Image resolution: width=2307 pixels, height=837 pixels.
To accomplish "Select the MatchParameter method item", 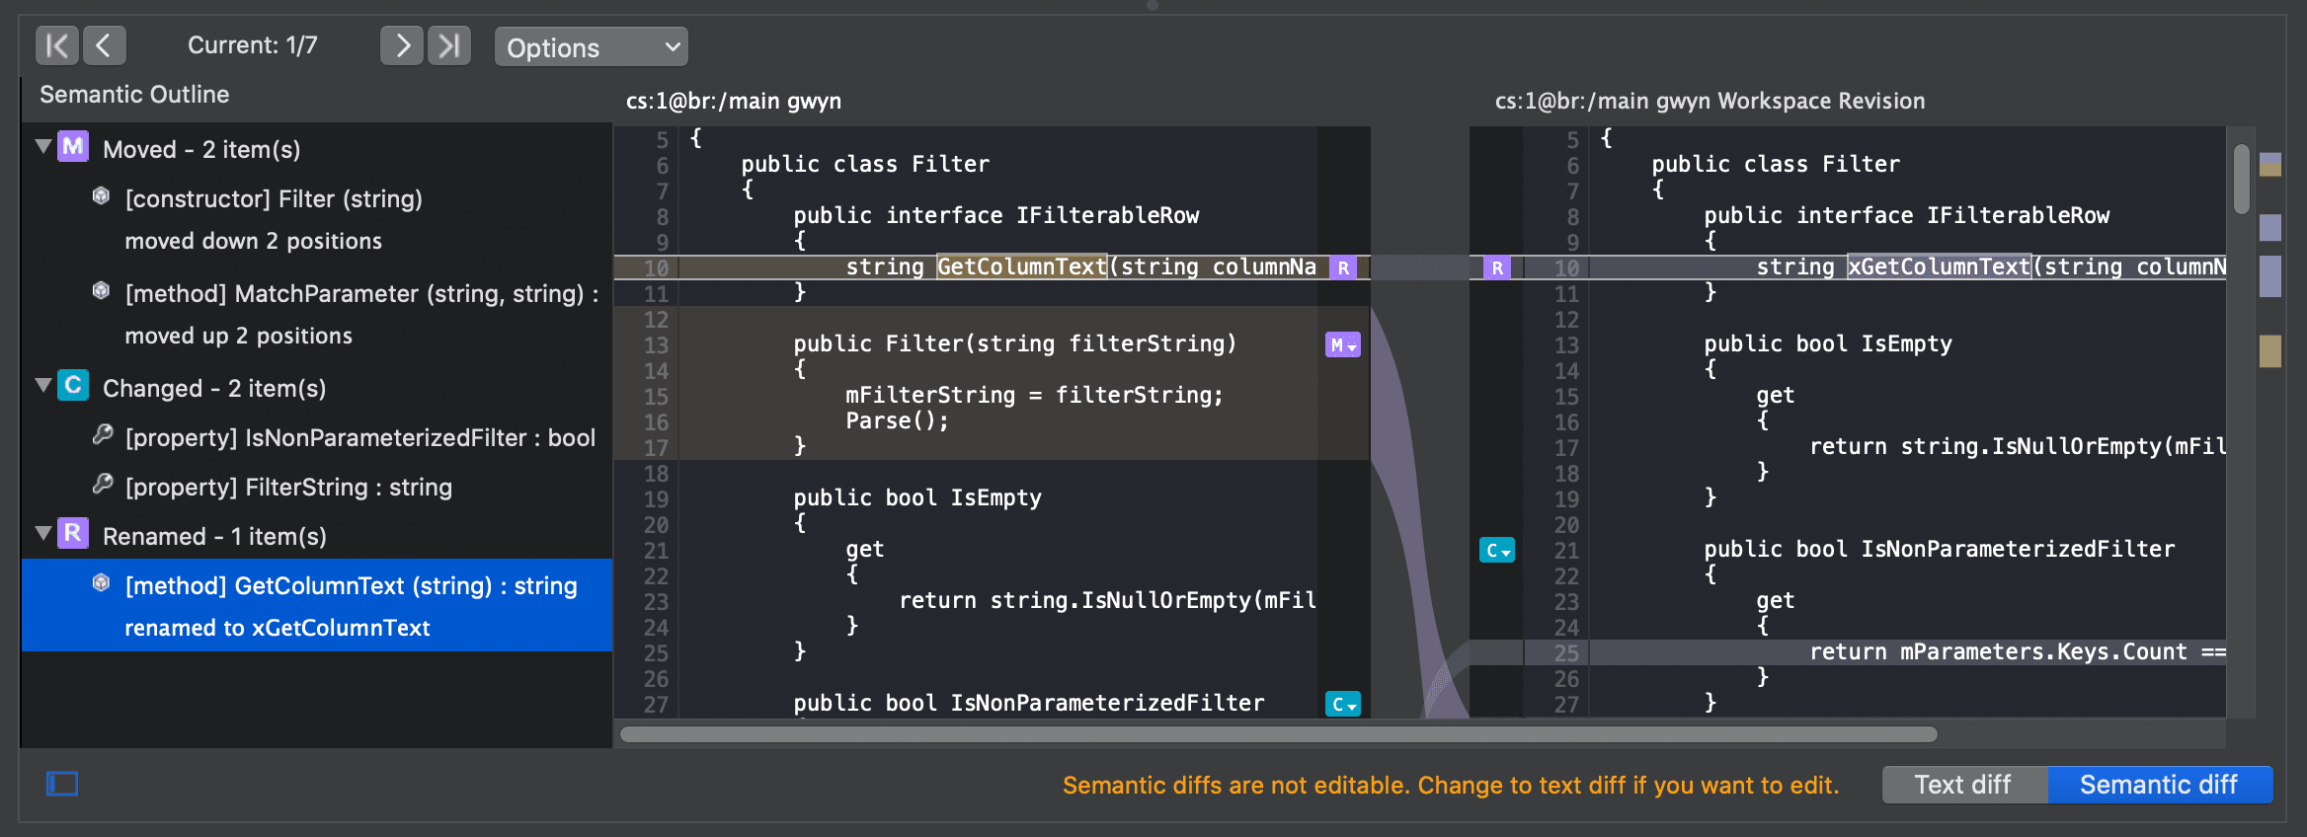I will (x=317, y=315).
